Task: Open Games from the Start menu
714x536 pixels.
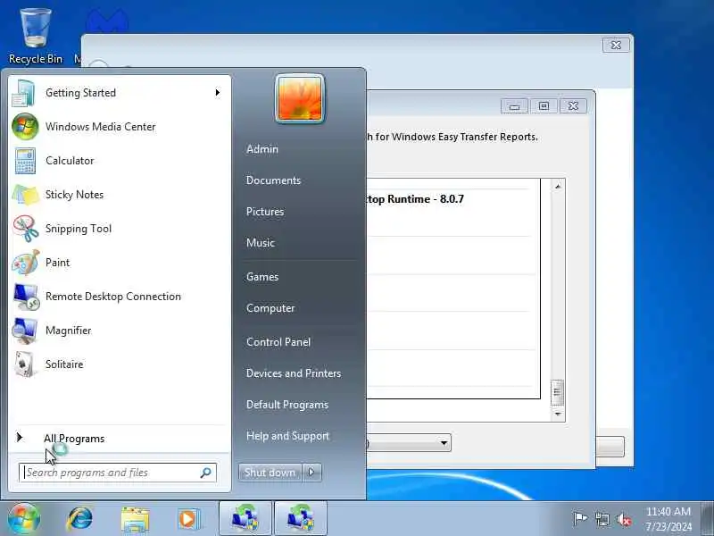Action: click(262, 277)
